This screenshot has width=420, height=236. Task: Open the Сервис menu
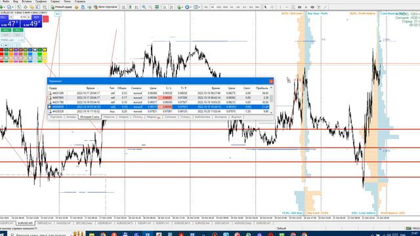pyautogui.click(x=55, y=1)
